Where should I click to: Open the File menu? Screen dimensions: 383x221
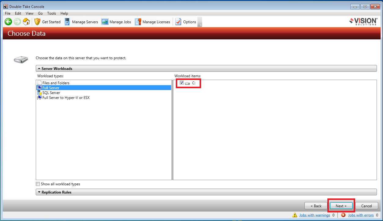click(x=8, y=13)
